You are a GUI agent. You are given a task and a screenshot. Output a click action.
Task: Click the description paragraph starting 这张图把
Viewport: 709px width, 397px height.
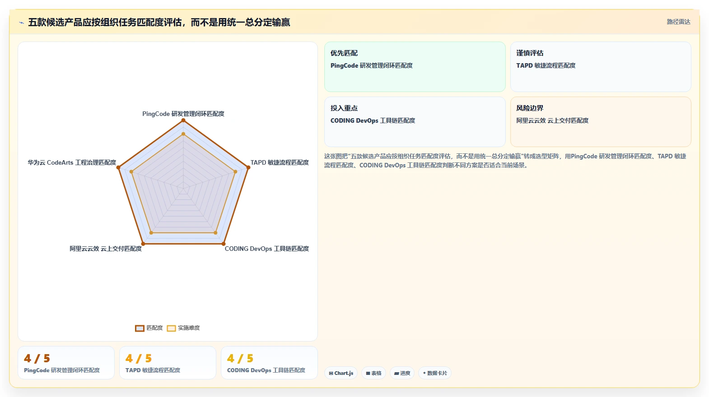click(505, 161)
